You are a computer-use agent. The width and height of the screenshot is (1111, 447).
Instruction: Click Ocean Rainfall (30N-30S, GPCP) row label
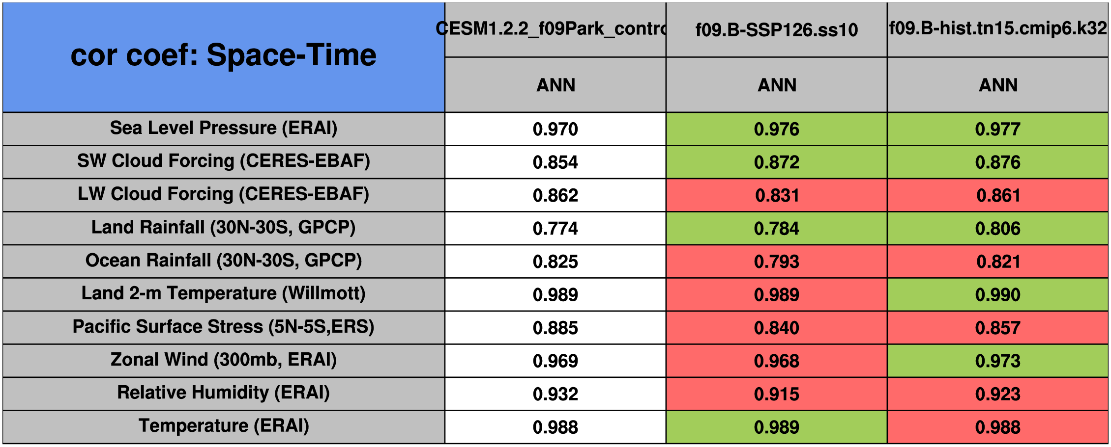tap(224, 261)
